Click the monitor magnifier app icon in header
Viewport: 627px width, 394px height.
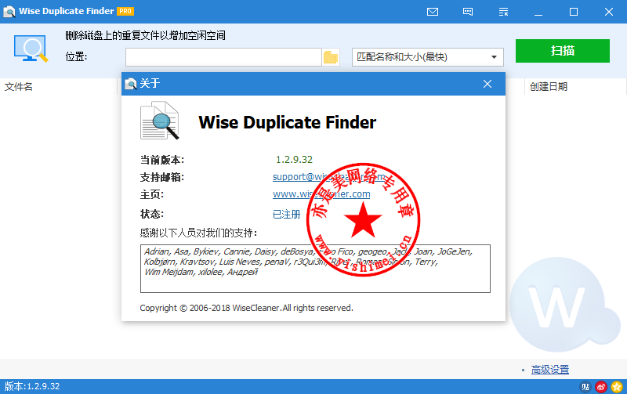(31, 49)
